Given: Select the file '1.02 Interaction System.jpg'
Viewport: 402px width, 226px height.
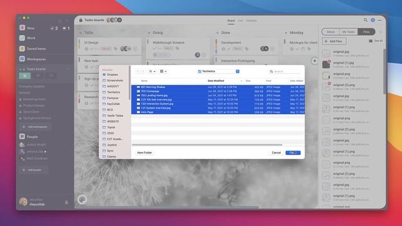Looking at the screenshot, I should pyautogui.click(x=218, y=104).
